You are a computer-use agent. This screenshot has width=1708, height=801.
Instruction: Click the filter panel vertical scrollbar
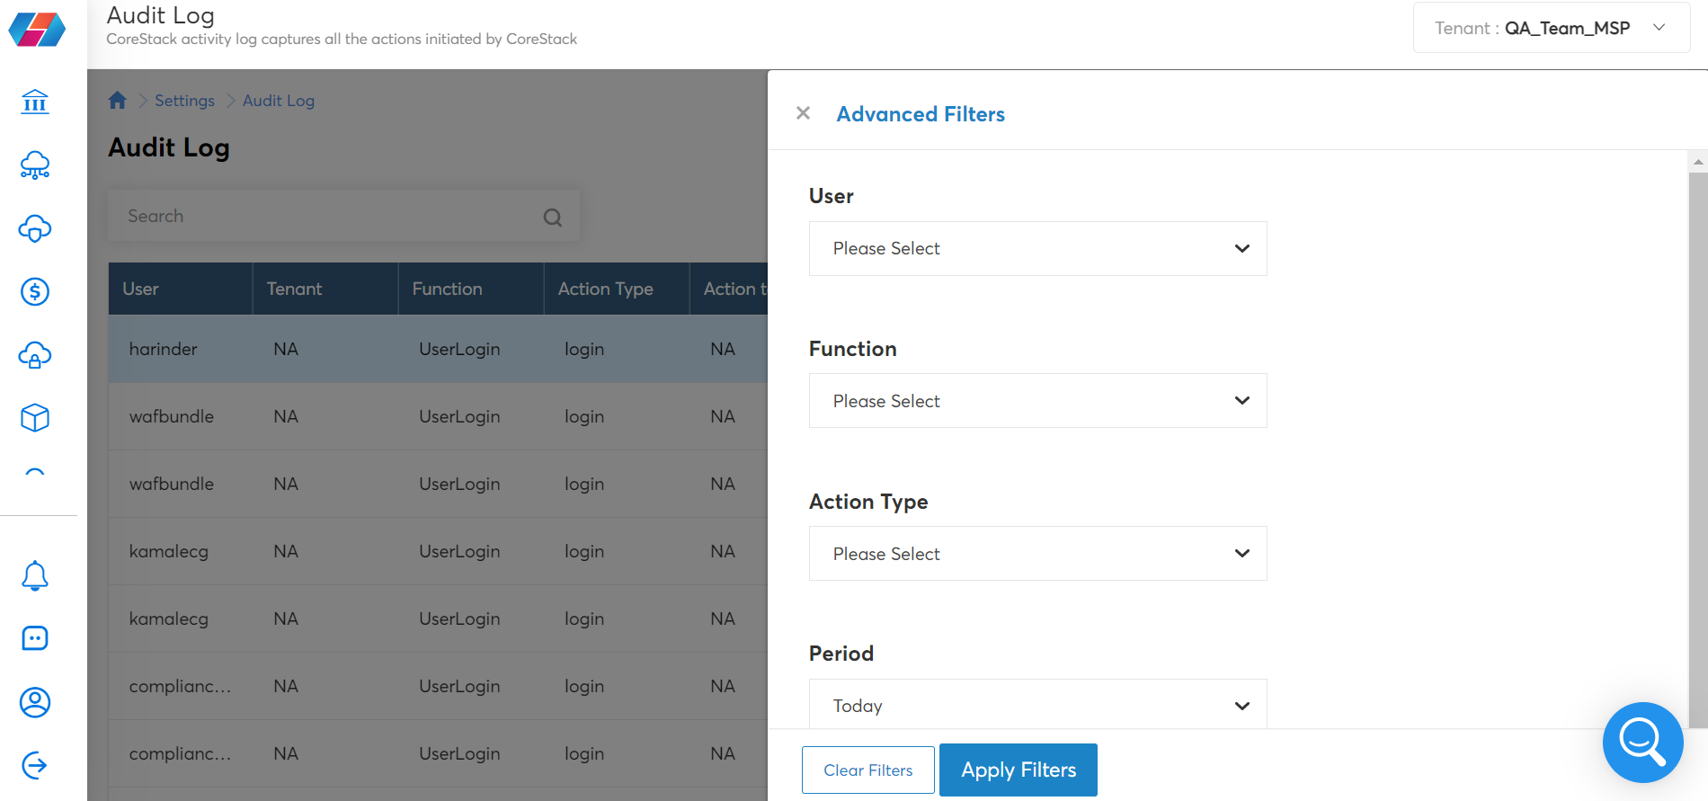(x=1697, y=448)
